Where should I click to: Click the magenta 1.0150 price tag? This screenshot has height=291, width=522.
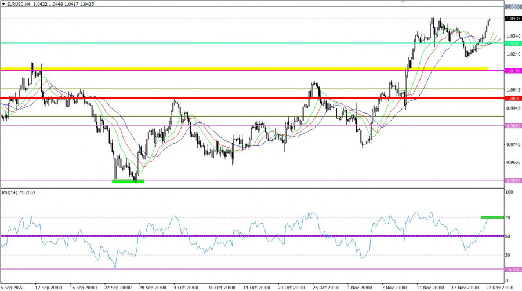(513, 71)
